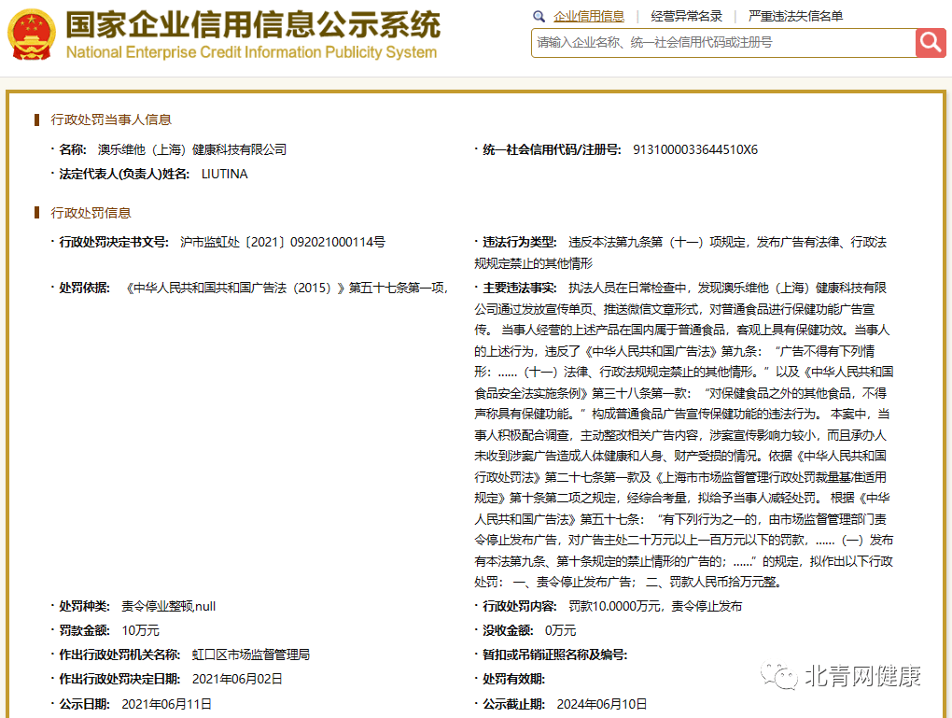Image resolution: width=952 pixels, height=718 pixels.
Task: Click the National Enterprise Credit Information Publicity System subtitle
Action: pos(251,52)
